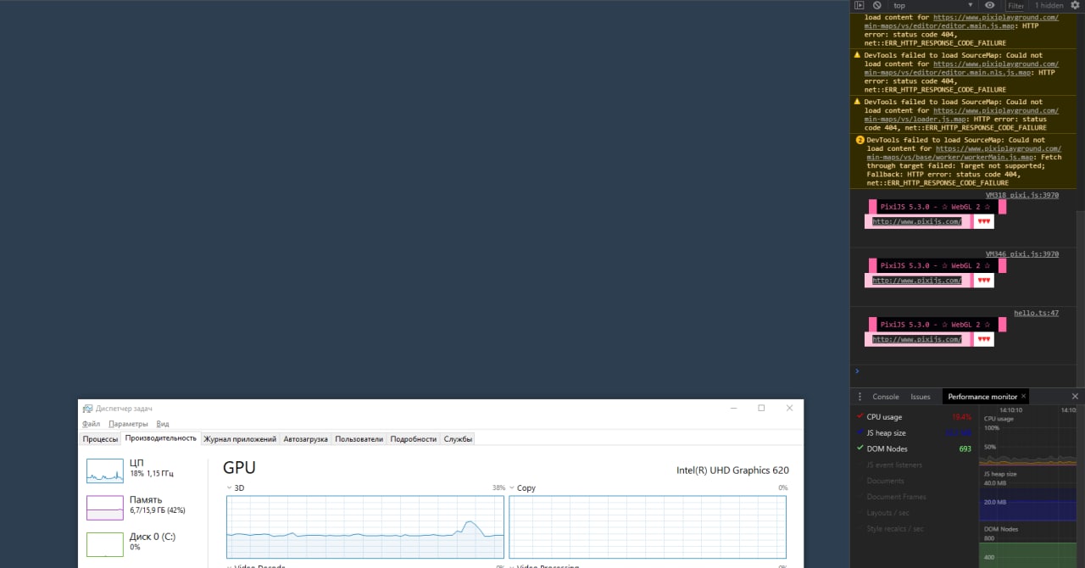
Task: Open the Службы tab
Action: click(x=458, y=439)
